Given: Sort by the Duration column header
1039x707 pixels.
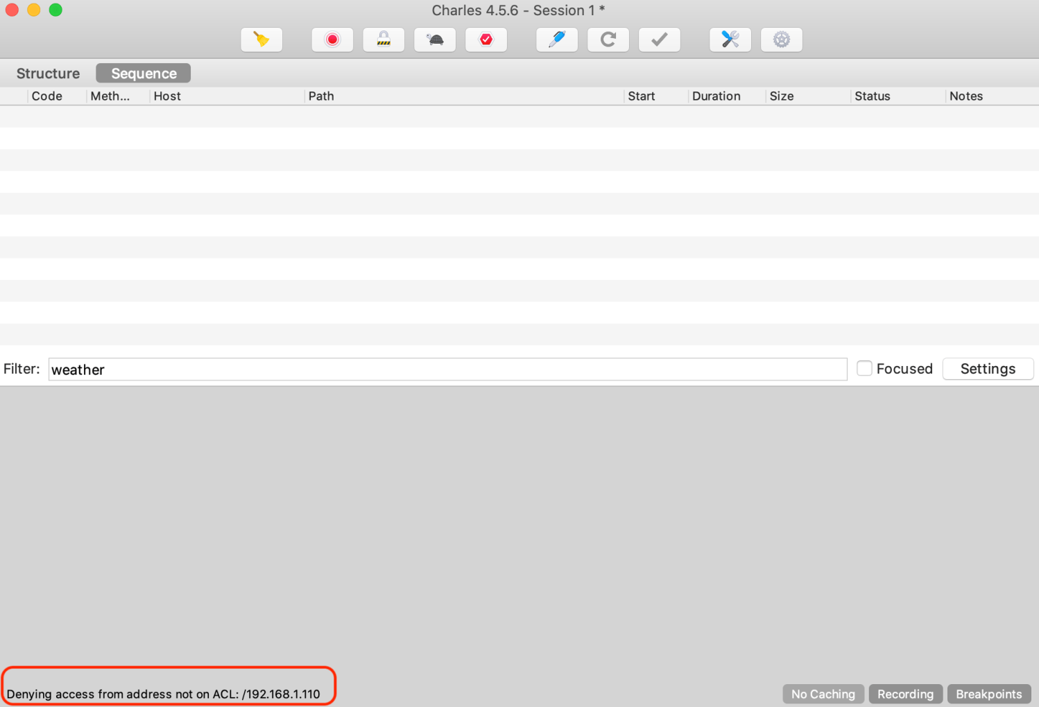Looking at the screenshot, I should click(x=716, y=96).
